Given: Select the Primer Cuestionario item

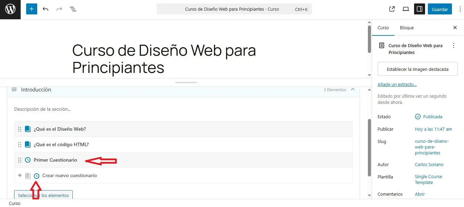Looking at the screenshot, I should click(55, 160).
